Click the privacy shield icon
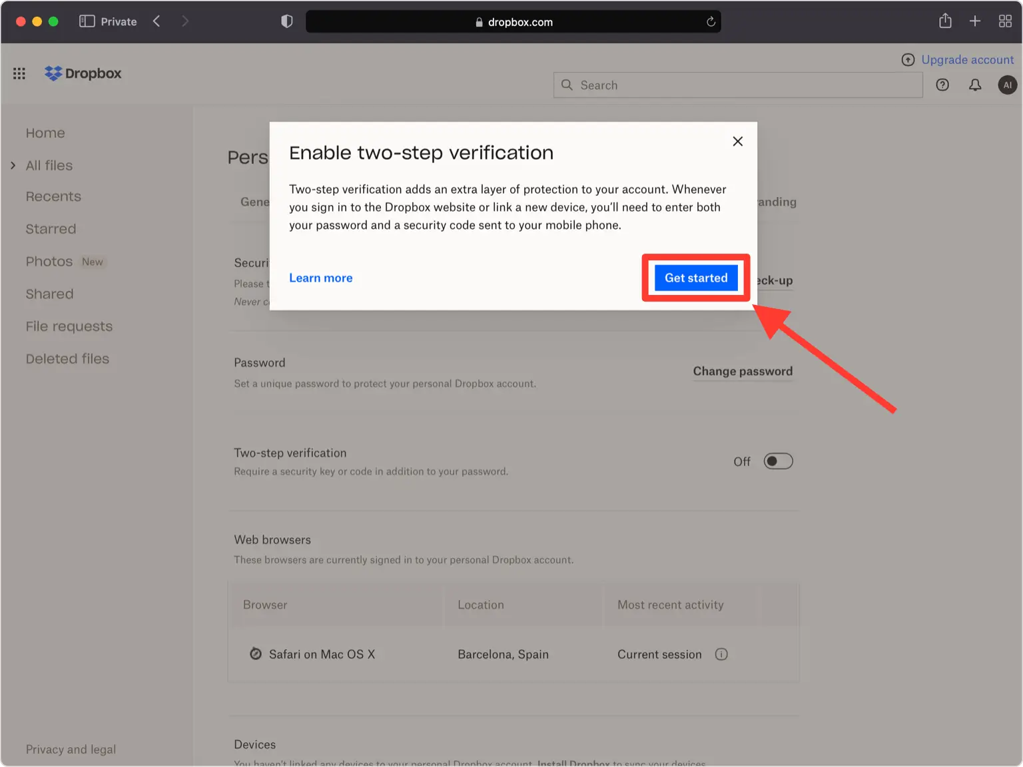 287,21
